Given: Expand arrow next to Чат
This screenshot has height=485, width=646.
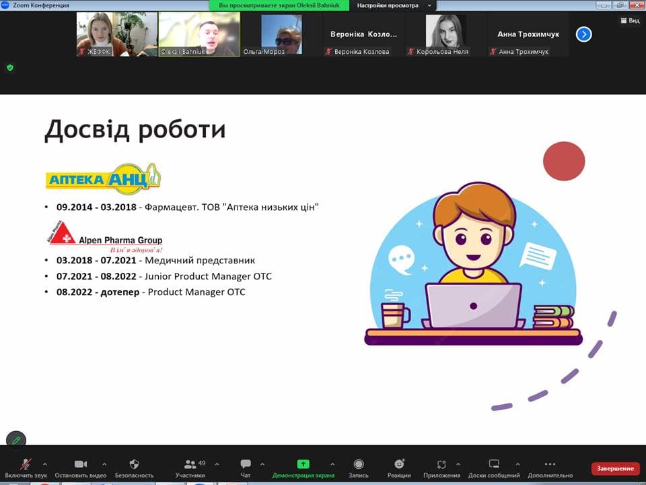Looking at the screenshot, I should pos(262,464).
